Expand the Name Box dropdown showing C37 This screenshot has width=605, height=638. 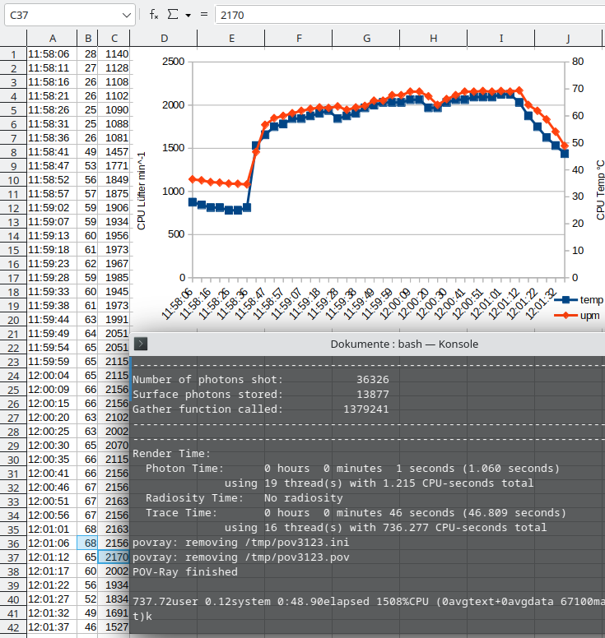point(127,16)
